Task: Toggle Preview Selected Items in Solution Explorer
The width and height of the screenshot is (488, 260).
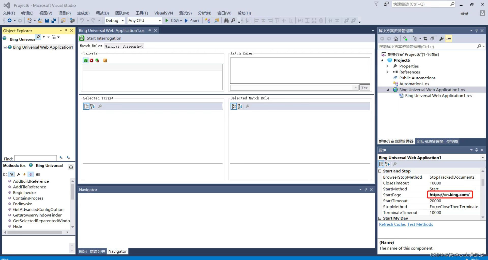Action: [449, 39]
